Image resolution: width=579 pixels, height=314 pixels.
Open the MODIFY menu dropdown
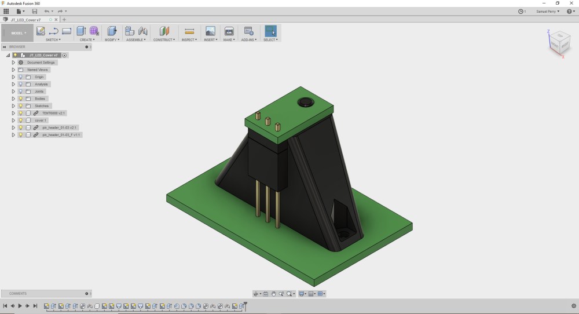(112, 40)
